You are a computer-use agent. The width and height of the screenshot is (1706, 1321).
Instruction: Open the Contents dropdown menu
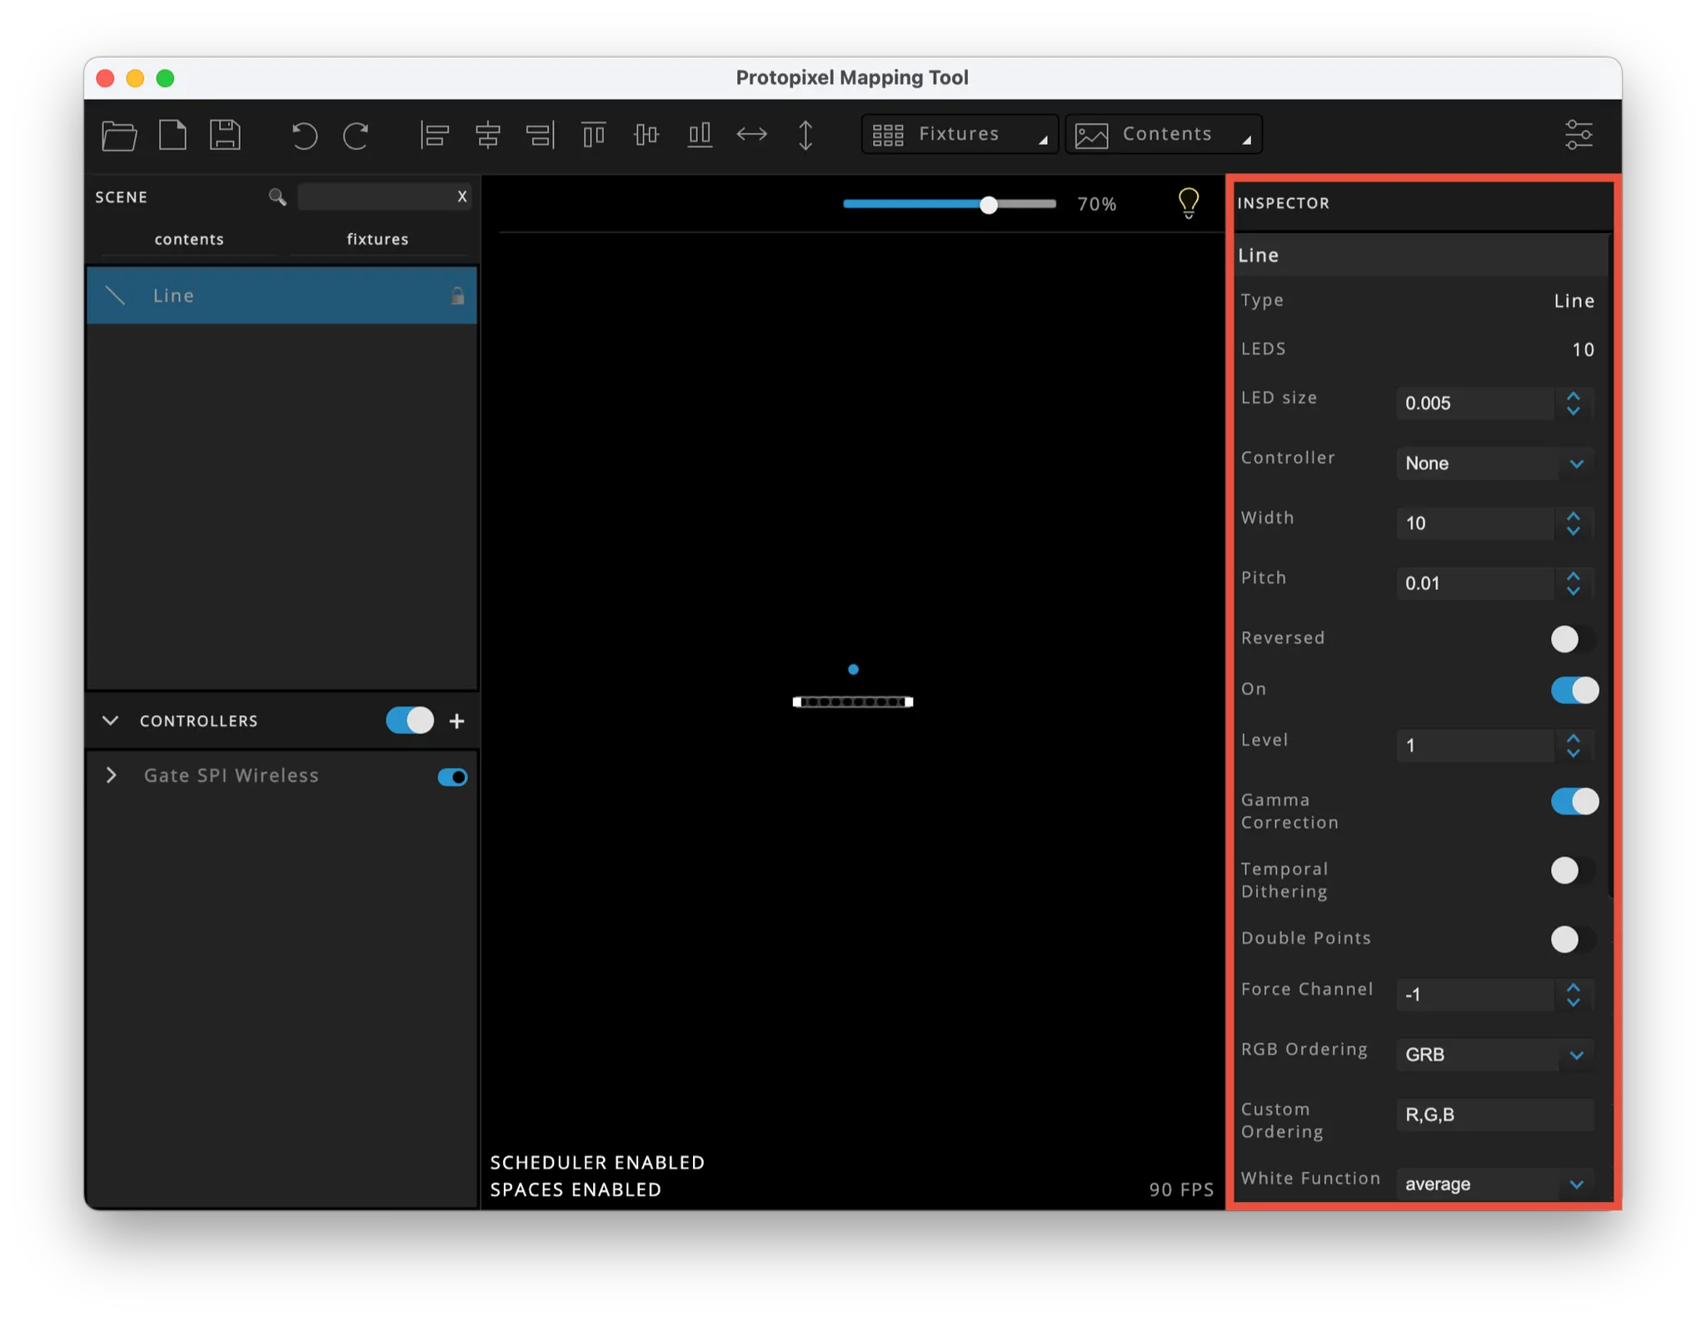click(x=1164, y=135)
